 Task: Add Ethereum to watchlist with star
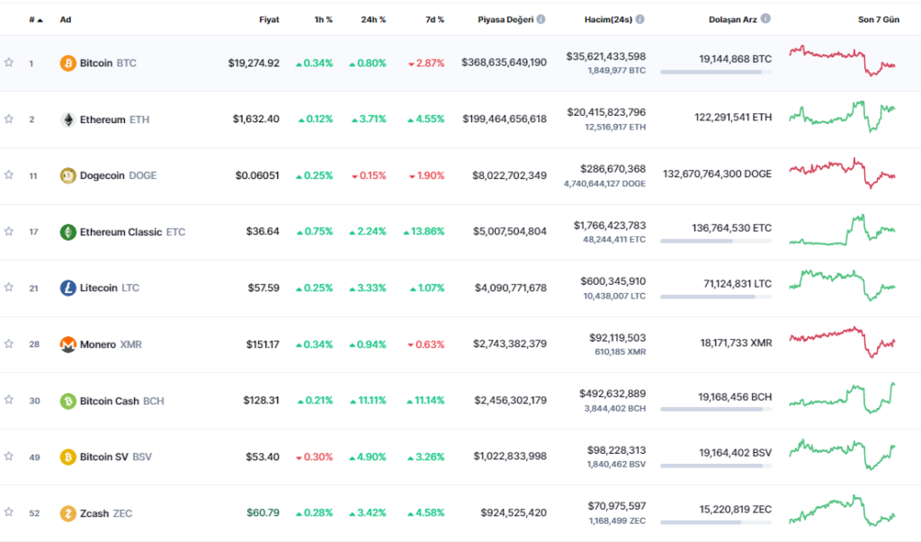coord(9,119)
